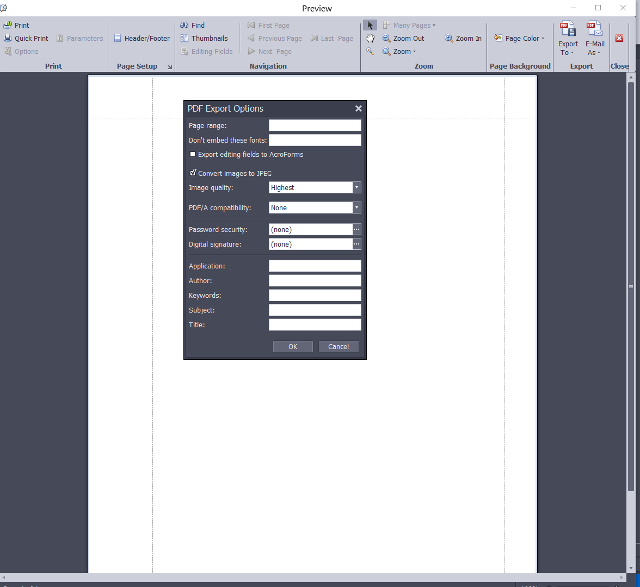
Task: Open the PDF/A compatibility dropdown
Action: [x=356, y=208]
